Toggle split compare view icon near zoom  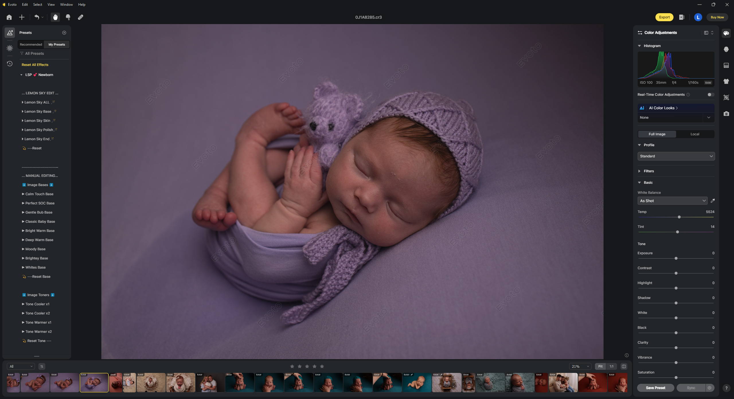(x=624, y=366)
